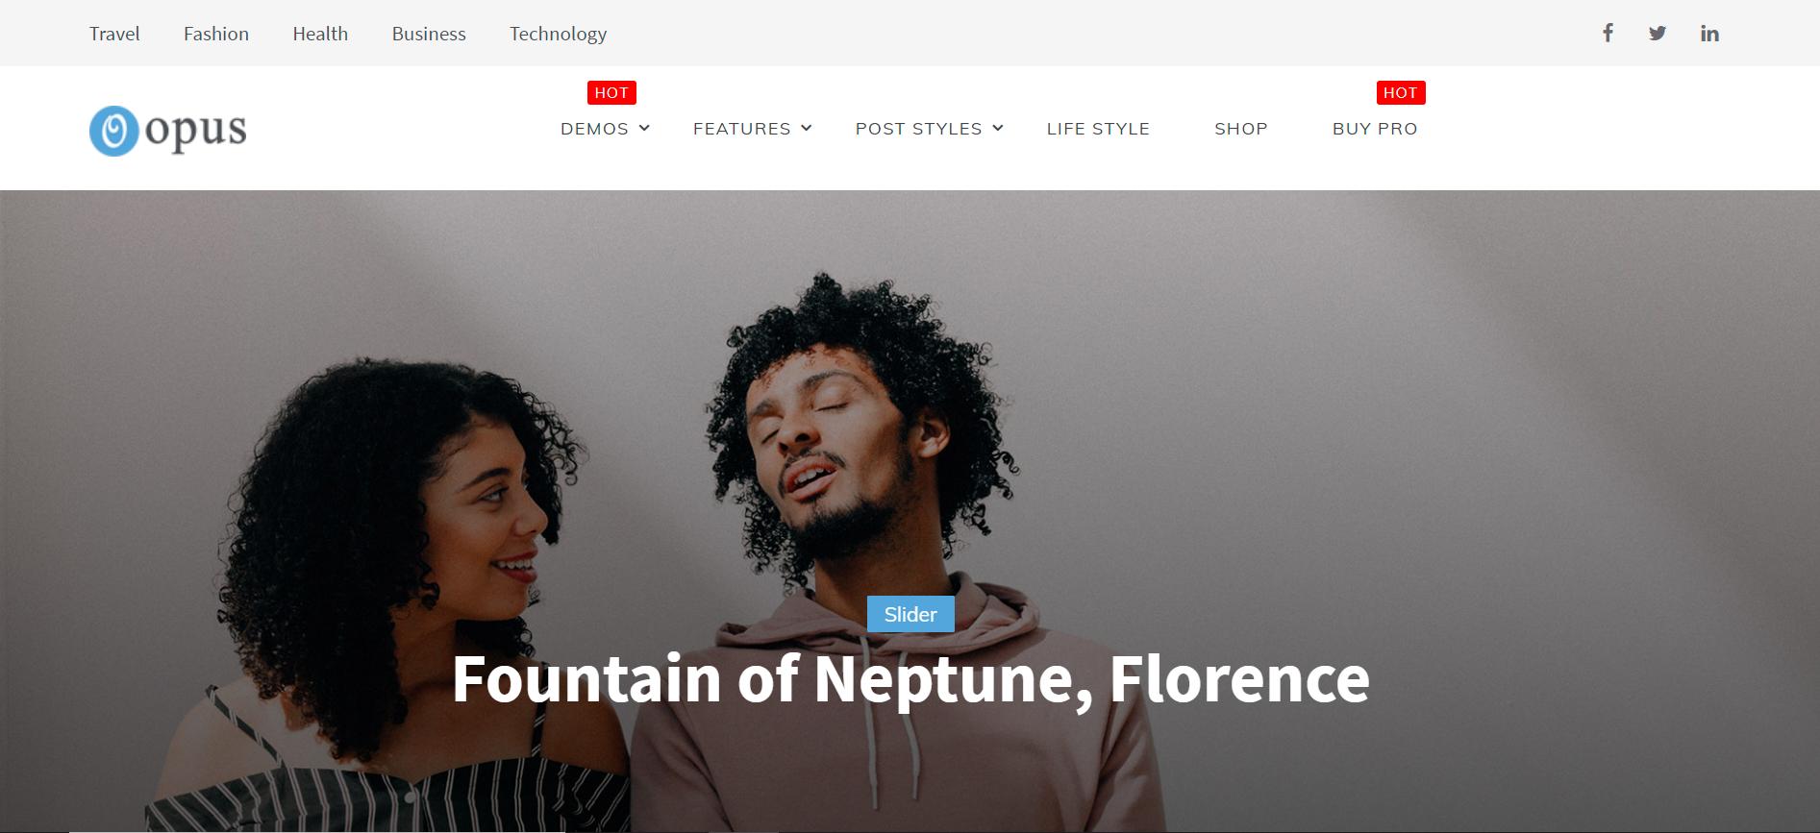
Task: Click the opus site name text
Action: click(x=196, y=132)
